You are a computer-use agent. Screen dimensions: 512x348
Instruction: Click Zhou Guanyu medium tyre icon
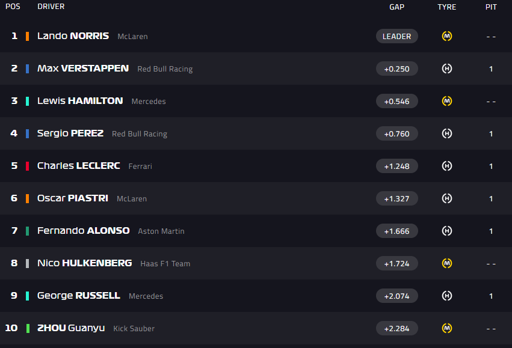(x=446, y=328)
